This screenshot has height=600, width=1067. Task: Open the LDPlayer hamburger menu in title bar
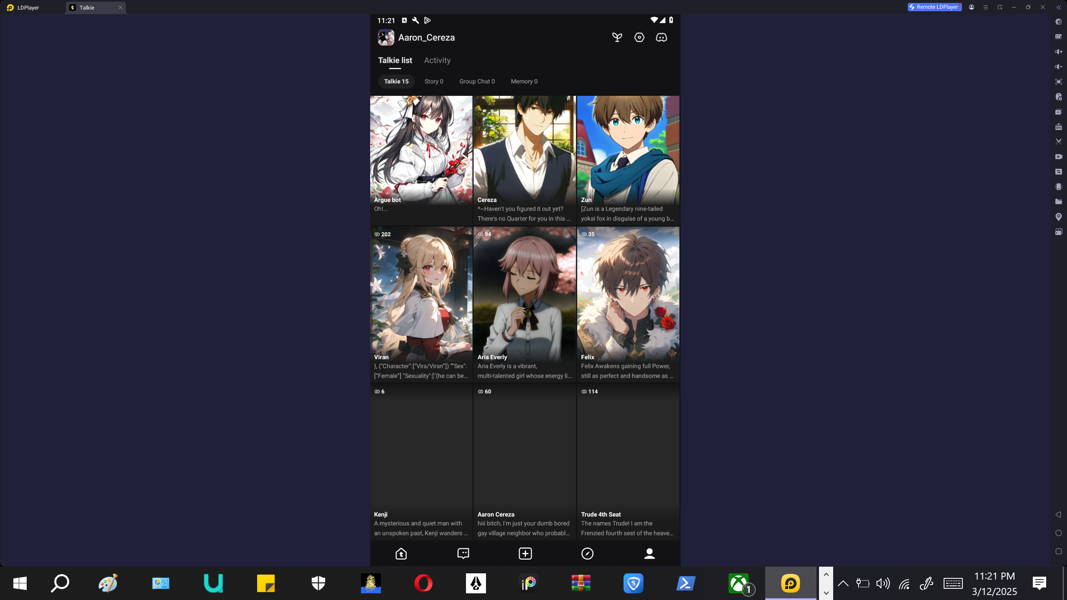click(986, 7)
